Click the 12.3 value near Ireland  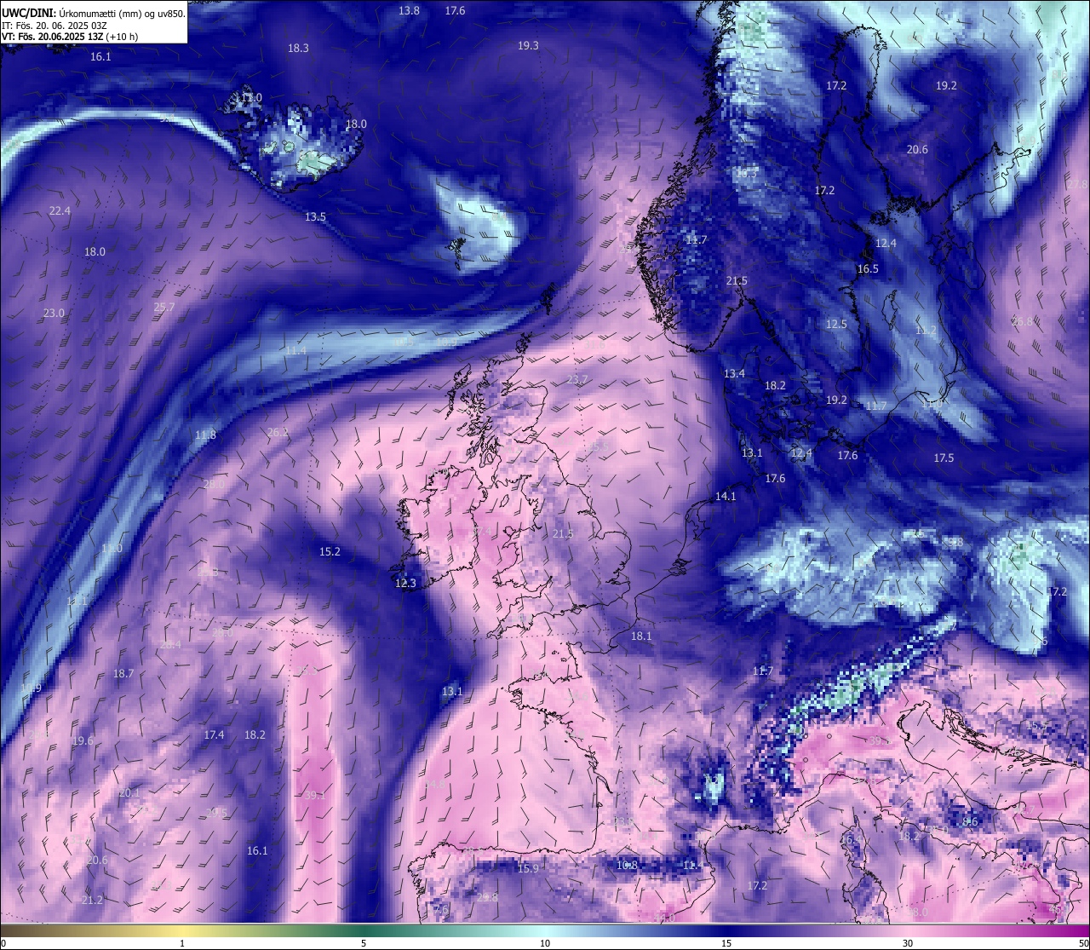pyautogui.click(x=405, y=583)
